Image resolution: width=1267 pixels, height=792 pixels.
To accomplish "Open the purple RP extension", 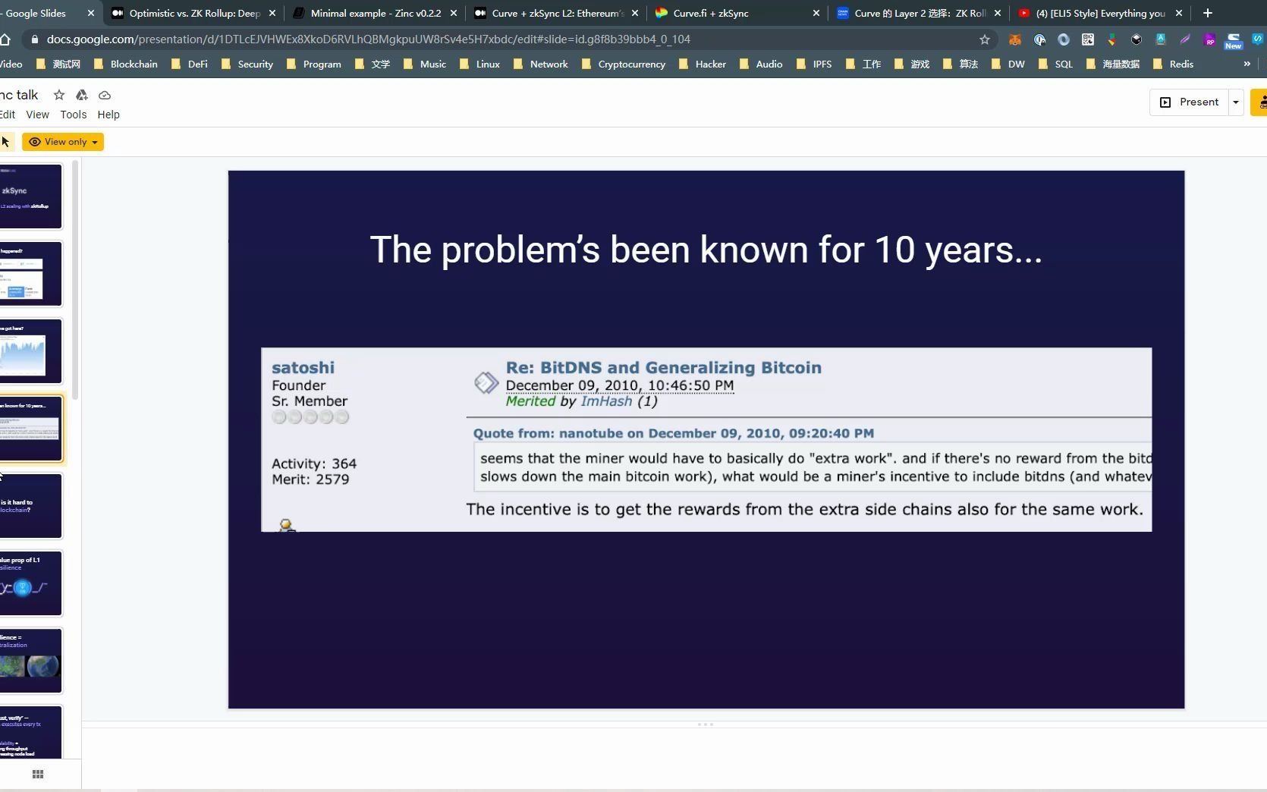I will 1209,39.
